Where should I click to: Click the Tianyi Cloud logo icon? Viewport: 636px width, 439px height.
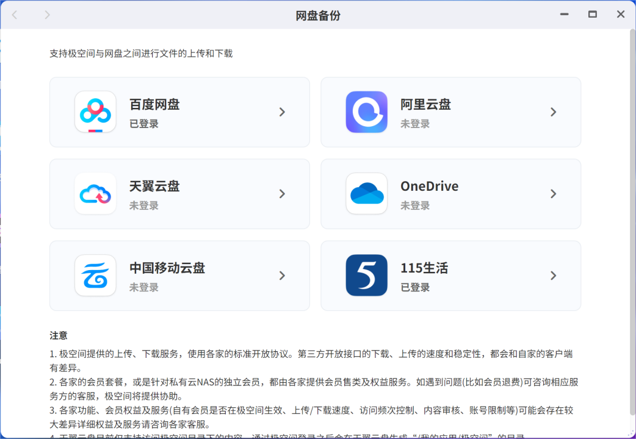pos(95,194)
